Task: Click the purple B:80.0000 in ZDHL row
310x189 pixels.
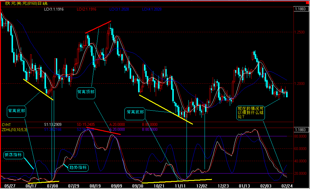Action: (x=150, y=130)
